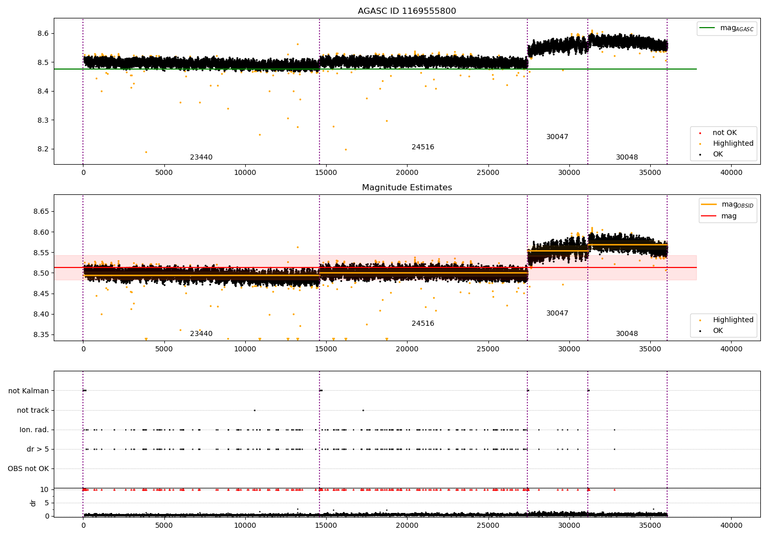Click the y-axis tick "8.4"
The width and height of the screenshot is (768, 537).
pos(43,92)
